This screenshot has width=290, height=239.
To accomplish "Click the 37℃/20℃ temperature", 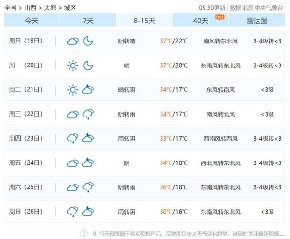I will pos(174,65).
